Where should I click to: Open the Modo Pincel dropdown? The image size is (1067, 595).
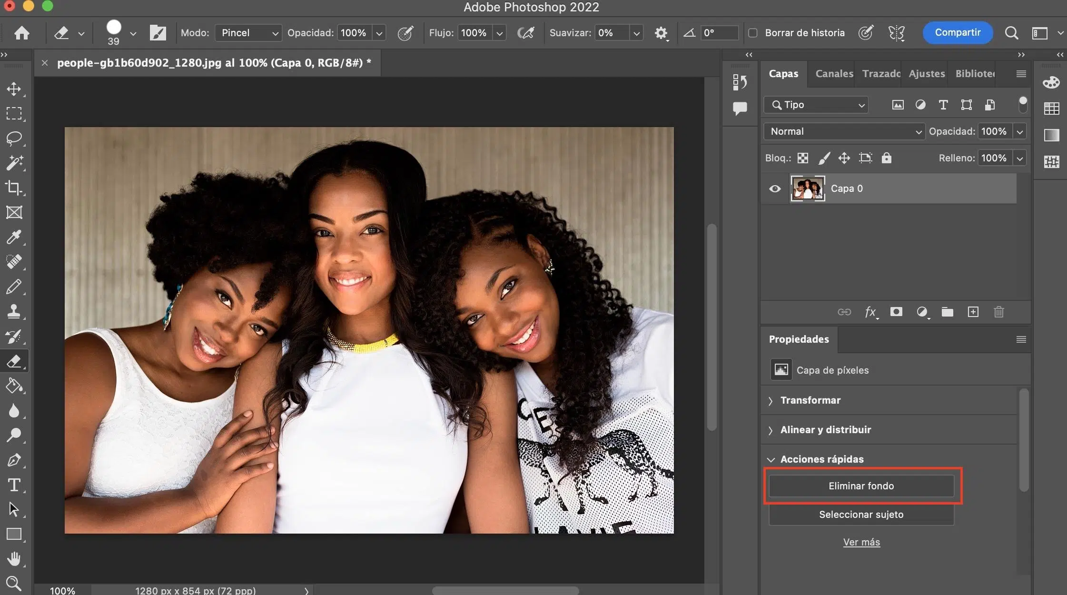[248, 33]
